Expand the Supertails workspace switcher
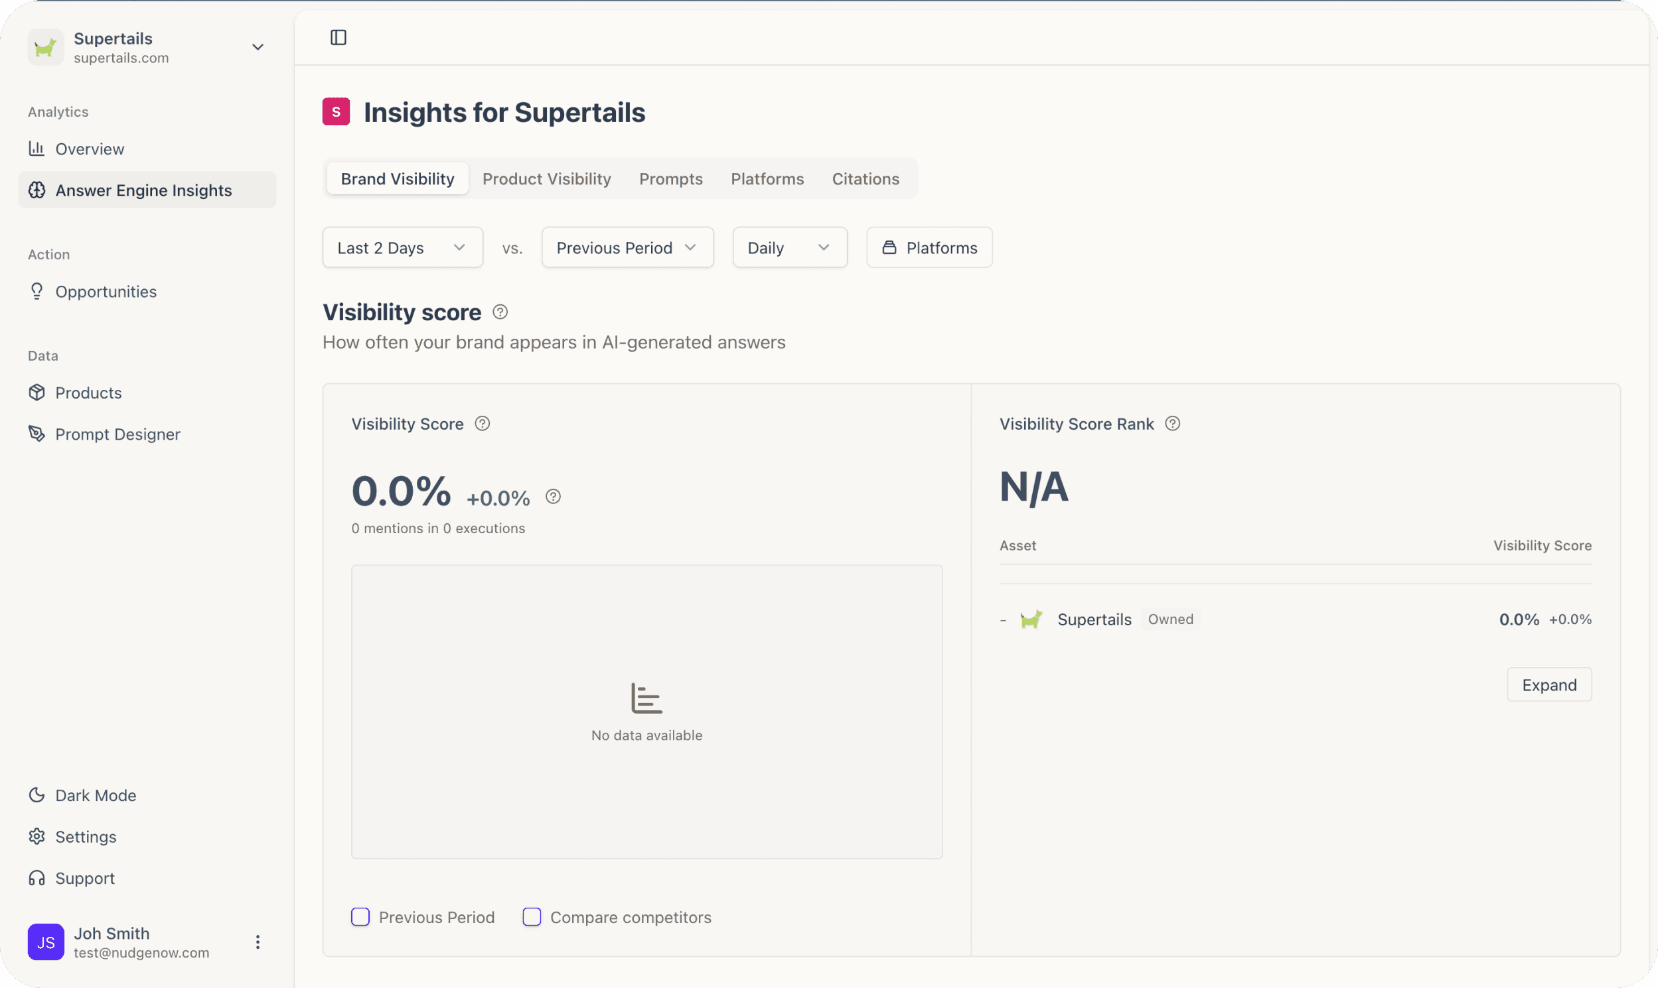 click(258, 47)
